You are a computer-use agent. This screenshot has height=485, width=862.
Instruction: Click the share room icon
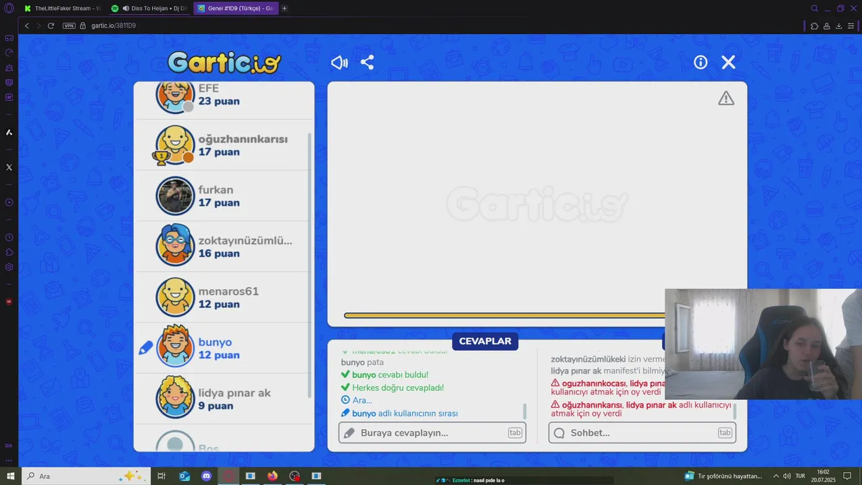367,63
